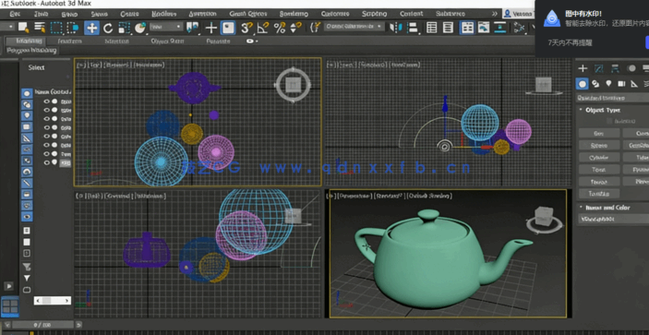Click the Cylinder primitive button
This screenshot has width=649, height=335.
click(599, 158)
